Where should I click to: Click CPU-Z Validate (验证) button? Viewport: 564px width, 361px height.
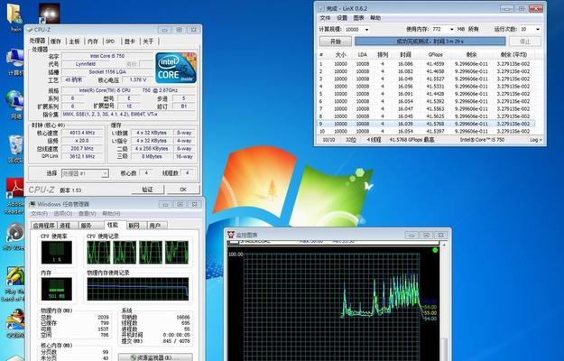[147, 190]
